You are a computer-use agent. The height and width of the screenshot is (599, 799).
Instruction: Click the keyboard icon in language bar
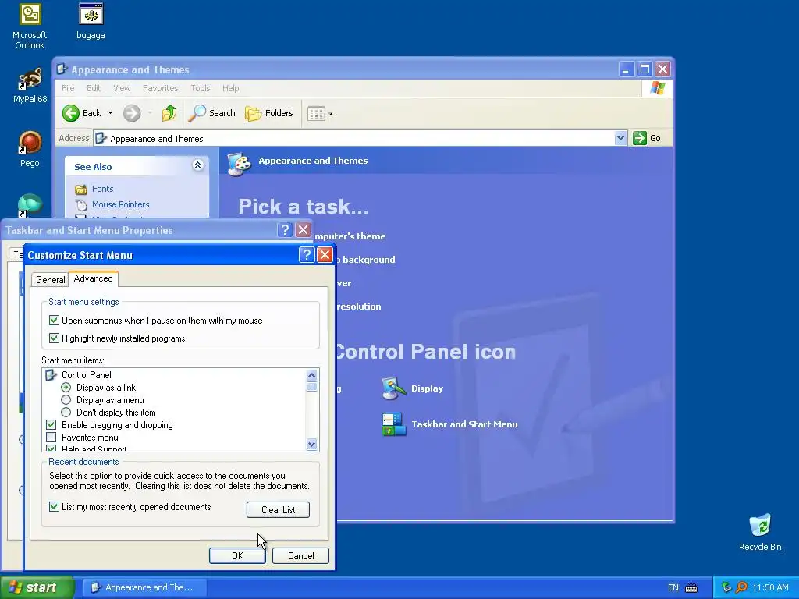pos(691,588)
